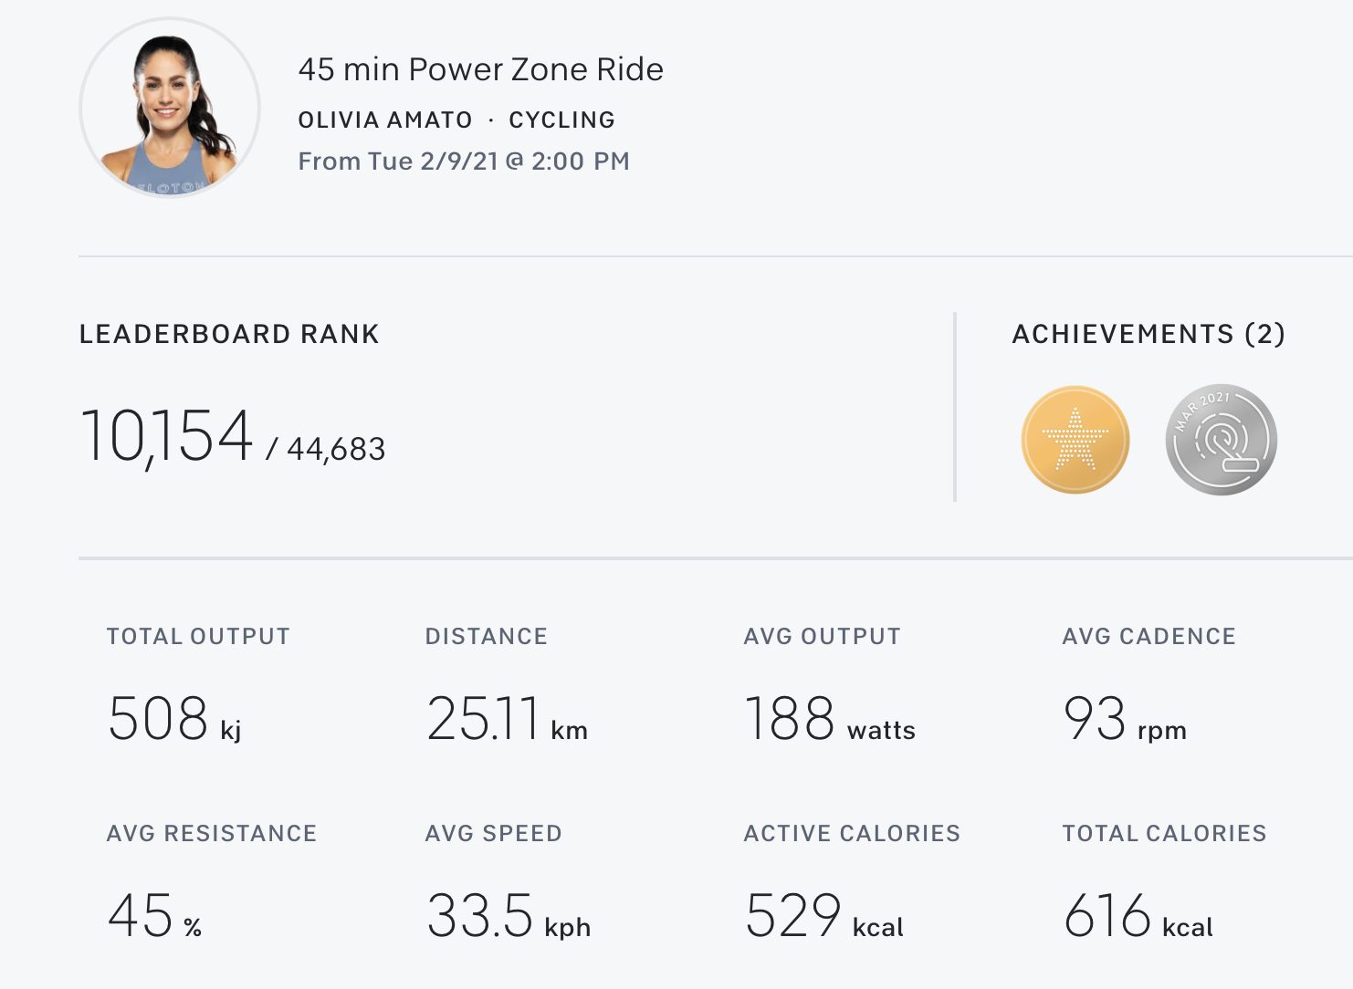Click the silver Mar 2021 achievement badge

click(x=1221, y=440)
